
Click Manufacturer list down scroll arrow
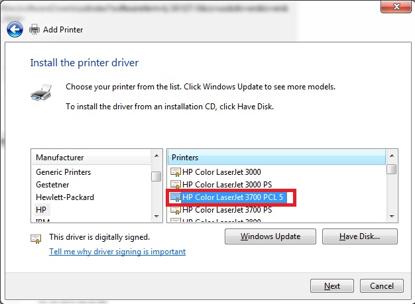point(156,217)
